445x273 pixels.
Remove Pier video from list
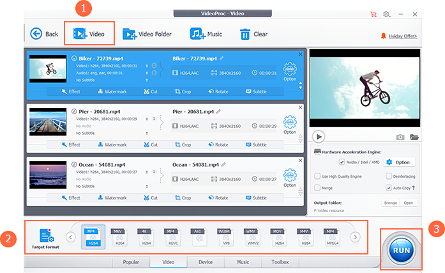[301, 107]
